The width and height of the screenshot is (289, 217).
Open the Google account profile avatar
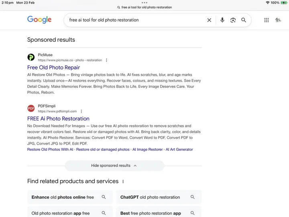278,20
